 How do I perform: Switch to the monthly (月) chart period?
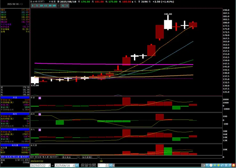[x=67, y=6]
